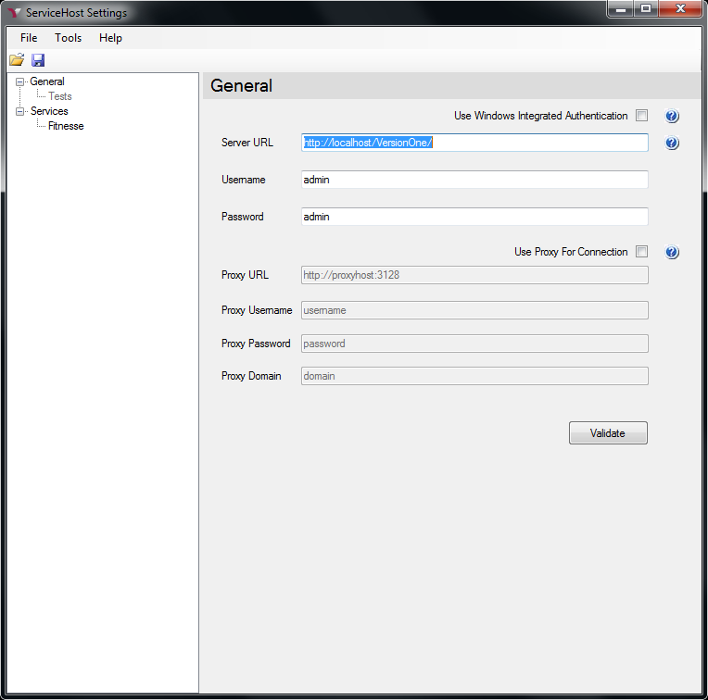Click the Validate button
Viewport: 708px width, 700px height.
point(608,433)
